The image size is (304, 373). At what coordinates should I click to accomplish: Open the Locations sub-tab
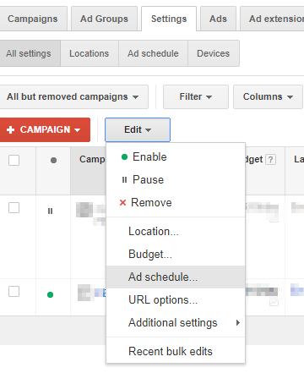(x=90, y=53)
